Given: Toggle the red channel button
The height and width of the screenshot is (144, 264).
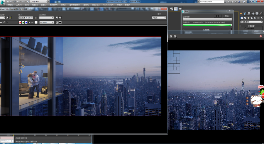Looking at the screenshot, I should pyautogui.click(x=20, y=22).
